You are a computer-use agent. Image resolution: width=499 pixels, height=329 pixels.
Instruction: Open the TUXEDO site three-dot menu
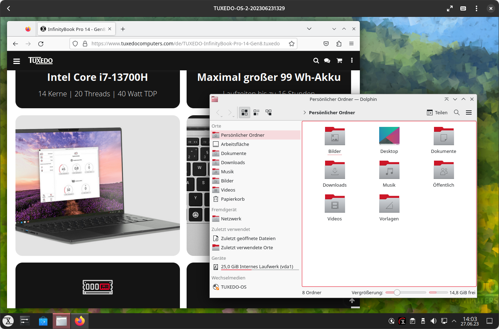click(x=352, y=60)
